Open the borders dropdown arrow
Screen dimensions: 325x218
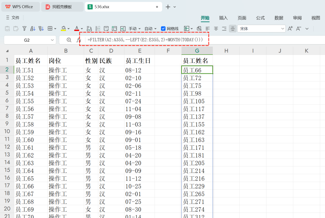click(x=55, y=29)
